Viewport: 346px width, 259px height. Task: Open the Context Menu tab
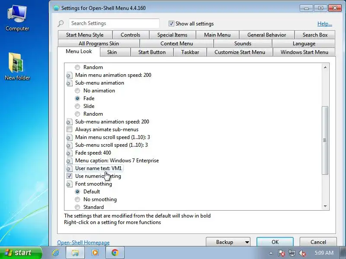176,44
